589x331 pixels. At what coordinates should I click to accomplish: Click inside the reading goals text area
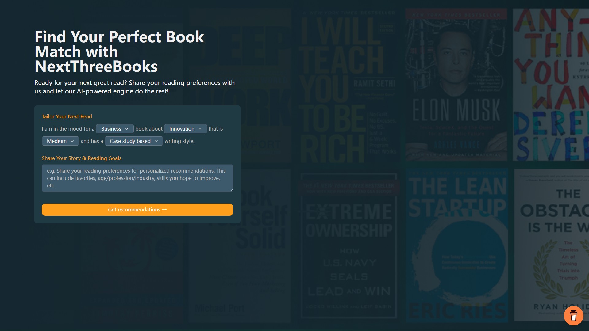point(137,178)
